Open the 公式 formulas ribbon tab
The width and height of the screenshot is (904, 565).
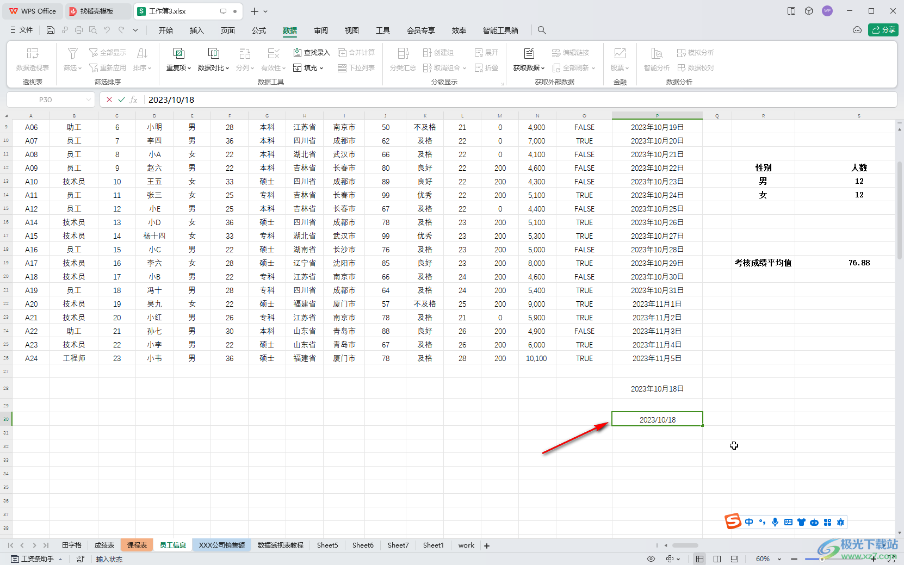pyautogui.click(x=259, y=30)
